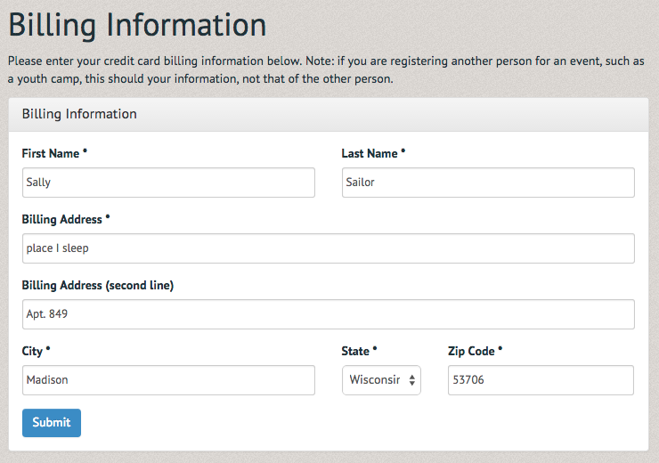The image size is (659, 463).
Task: Submit the billing form
Action: click(52, 423)
